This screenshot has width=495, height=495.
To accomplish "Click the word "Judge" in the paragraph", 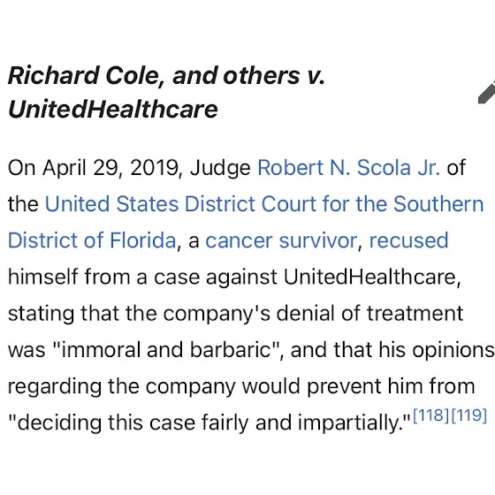I will point(220,168).
